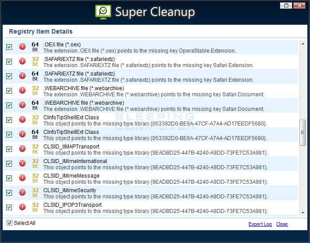Select 'CLSID_IPOP3Transport' row title
The image size is (310, 243).
[x=73, y=205]
